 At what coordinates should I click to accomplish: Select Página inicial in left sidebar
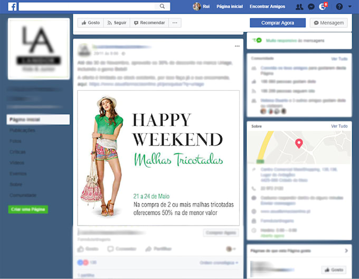pyautogui.click(x=38, y=119)
